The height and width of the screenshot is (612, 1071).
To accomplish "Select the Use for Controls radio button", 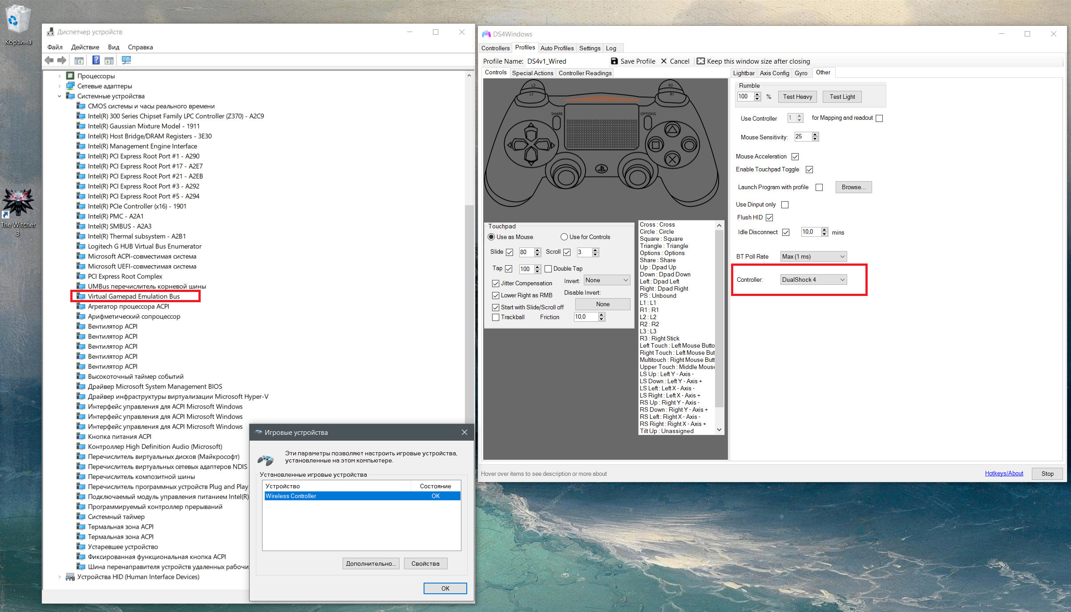I will [x=564, y=237].
